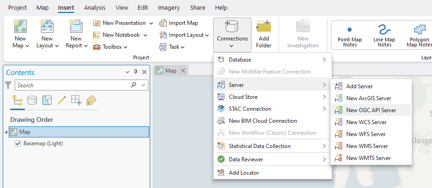
Task: Open New Layout dropdown arrow
Action: point(57,46)
